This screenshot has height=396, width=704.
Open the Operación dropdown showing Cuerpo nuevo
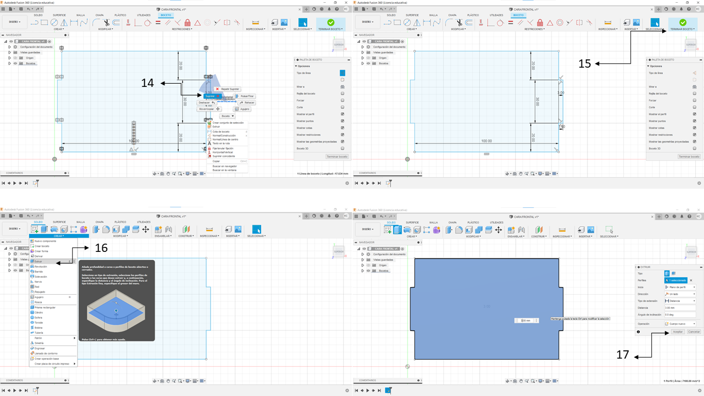coord(681,324)
